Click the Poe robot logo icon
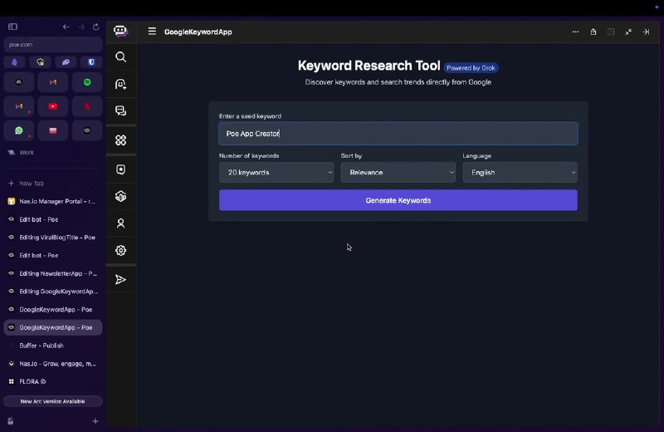The height and width of the screenshot is (432, 664). (x=121, y=32)
